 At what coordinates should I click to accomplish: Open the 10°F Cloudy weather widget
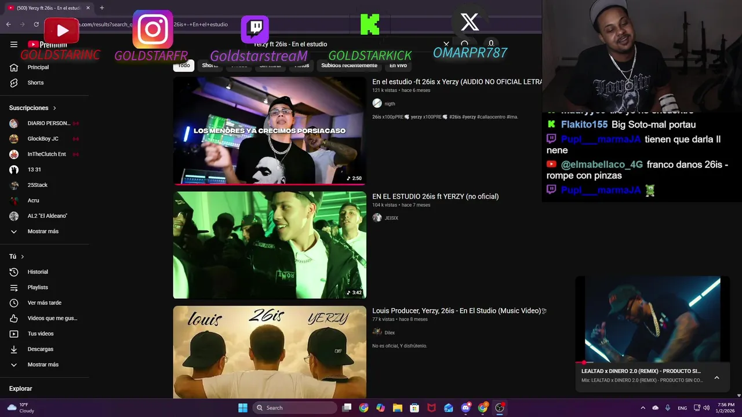(x=21, y=408)
